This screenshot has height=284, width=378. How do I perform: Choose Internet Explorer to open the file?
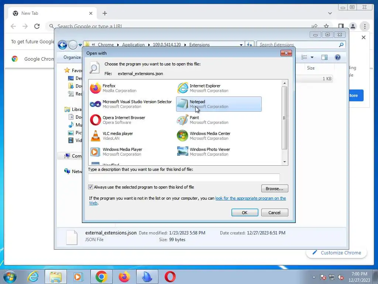tap(219, 88)
